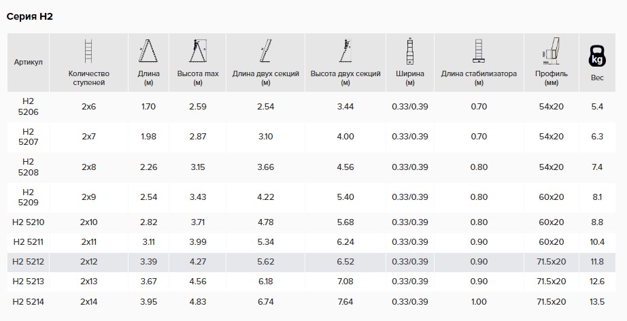Select article H2 5210 cell

[x=29, y=222]
